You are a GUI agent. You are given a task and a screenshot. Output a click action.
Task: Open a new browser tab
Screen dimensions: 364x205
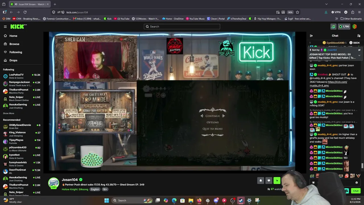point(55,4)
